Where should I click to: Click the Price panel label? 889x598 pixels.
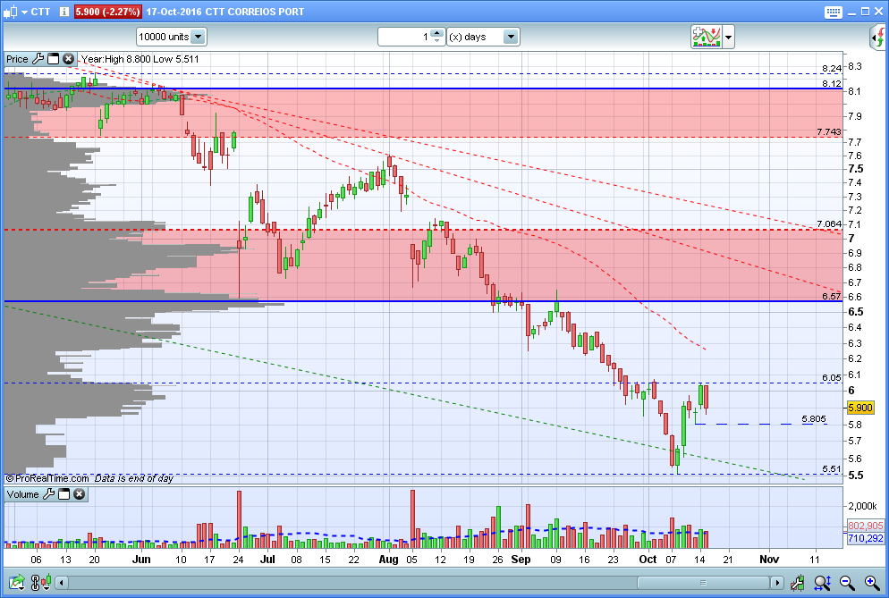pyautogui.click(x=17, y=59)
